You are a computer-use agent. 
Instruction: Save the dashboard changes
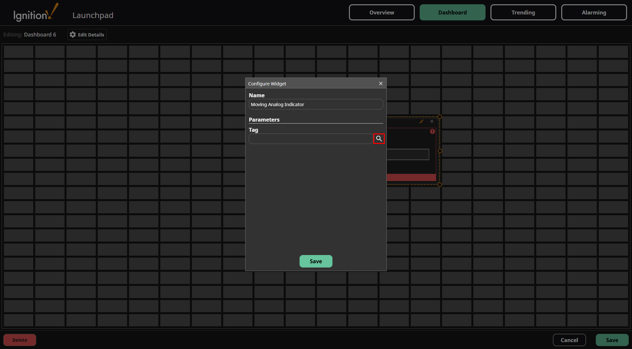point(612,340)
